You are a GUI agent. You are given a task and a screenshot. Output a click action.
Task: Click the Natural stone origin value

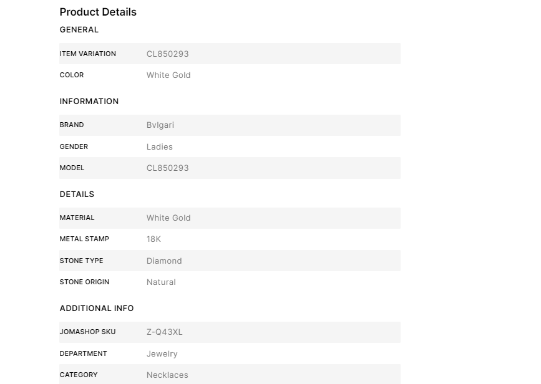pyautogui.click(x=161, y=282)
